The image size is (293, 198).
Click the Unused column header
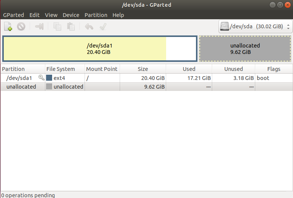click(234, 69)
